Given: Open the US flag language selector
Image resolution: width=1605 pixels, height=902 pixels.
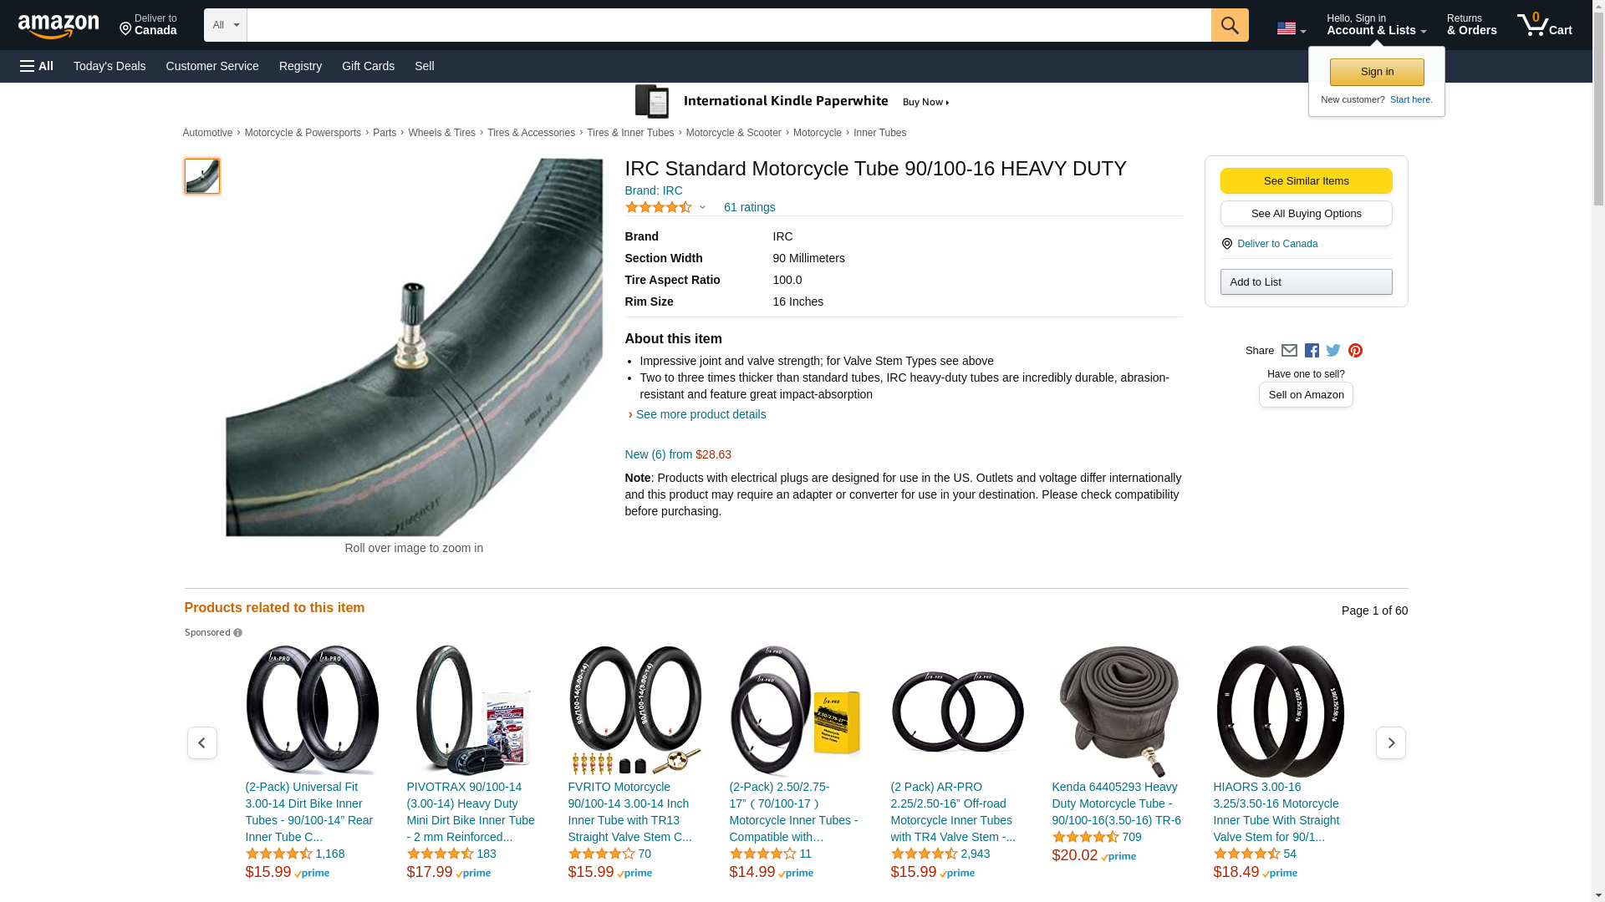Looking at the screenshot, I should tap(1292, 29).
